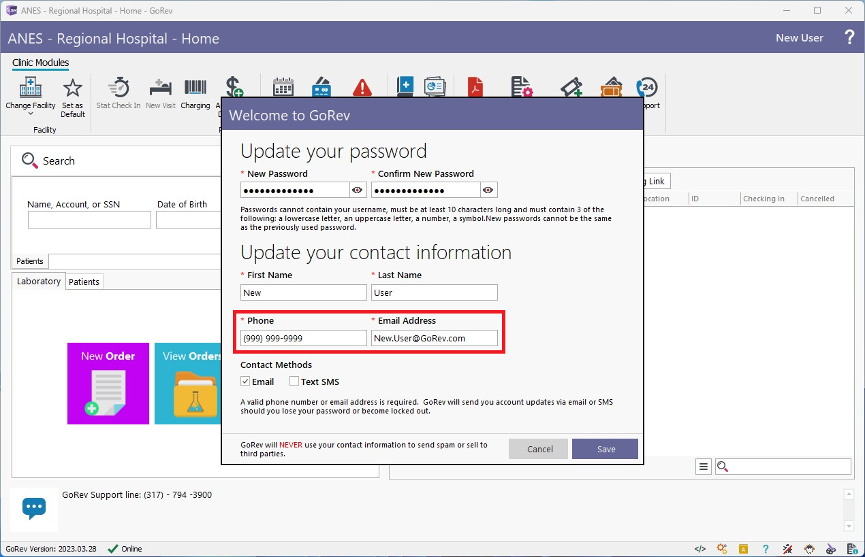The height and width of the screenshot is (557, 865).
Task: Click the code brackets icon in status bar
Action: pyautogui.click(x=699, y=549)
